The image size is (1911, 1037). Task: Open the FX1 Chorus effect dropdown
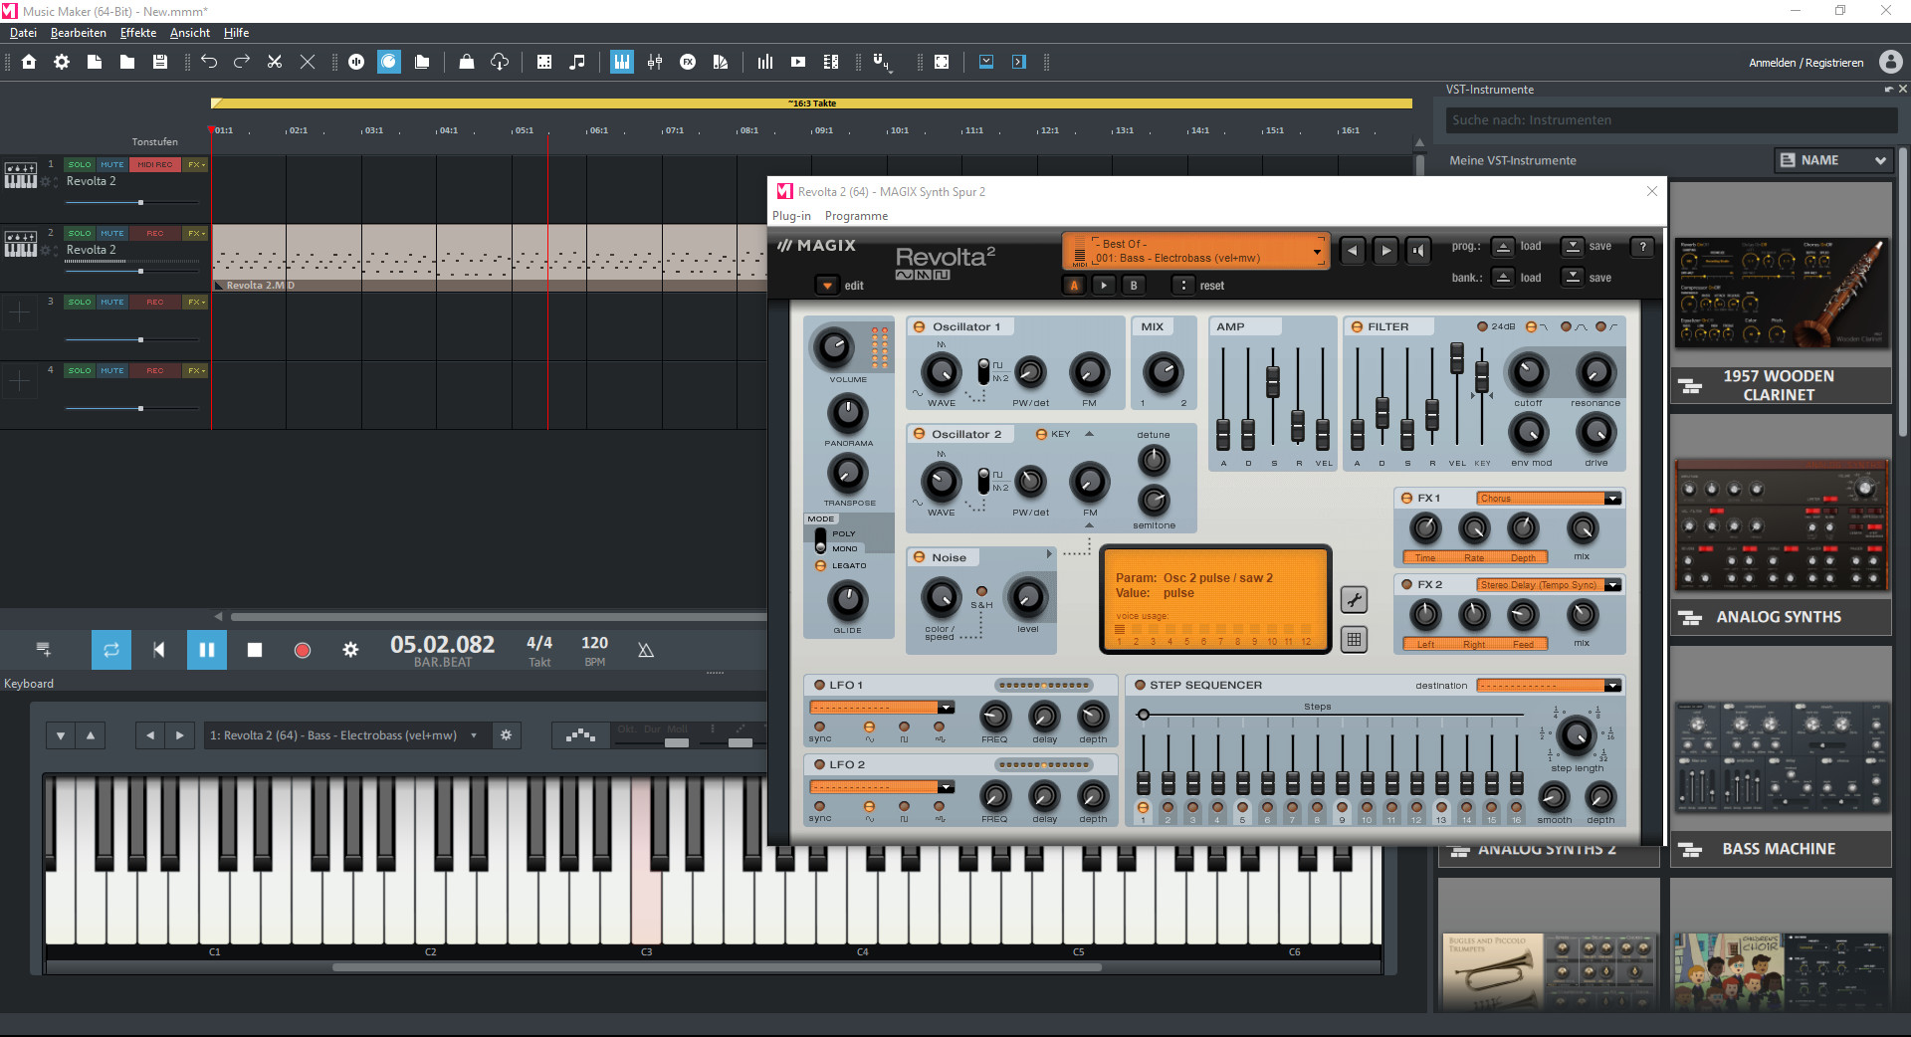1613,498
